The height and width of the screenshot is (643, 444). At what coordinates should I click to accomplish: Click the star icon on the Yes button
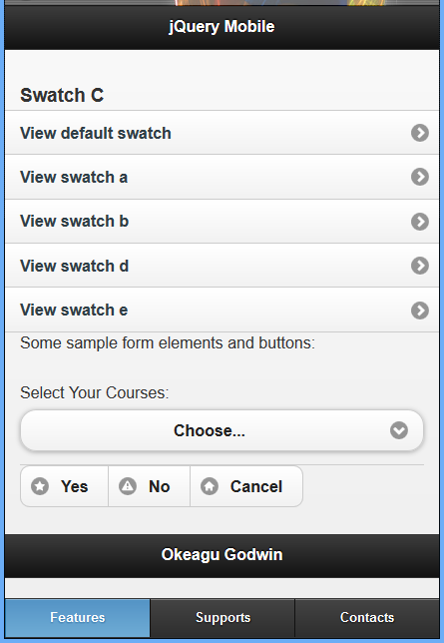coord(40,486)
